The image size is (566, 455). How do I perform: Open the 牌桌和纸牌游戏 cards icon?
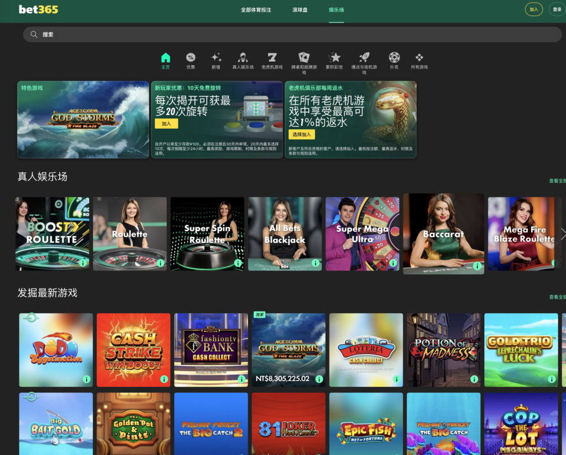[x=304, y=58]
